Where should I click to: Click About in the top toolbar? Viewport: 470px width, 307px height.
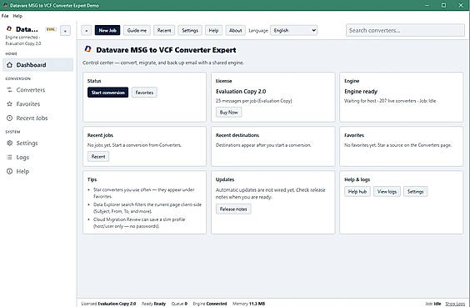tap(235, 30)
